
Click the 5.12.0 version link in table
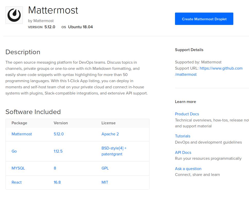click(59, 134)
